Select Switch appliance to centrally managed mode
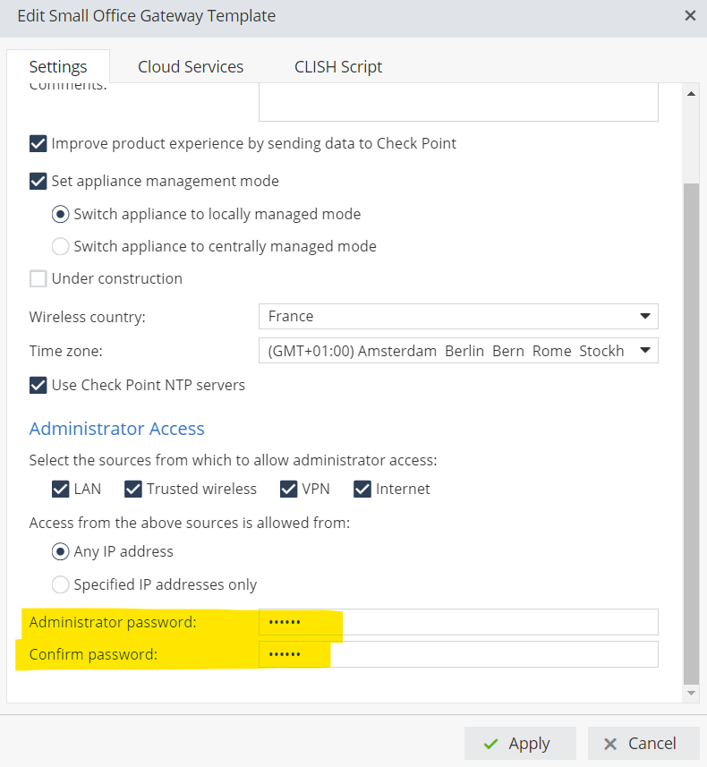 tap(60, 246)
